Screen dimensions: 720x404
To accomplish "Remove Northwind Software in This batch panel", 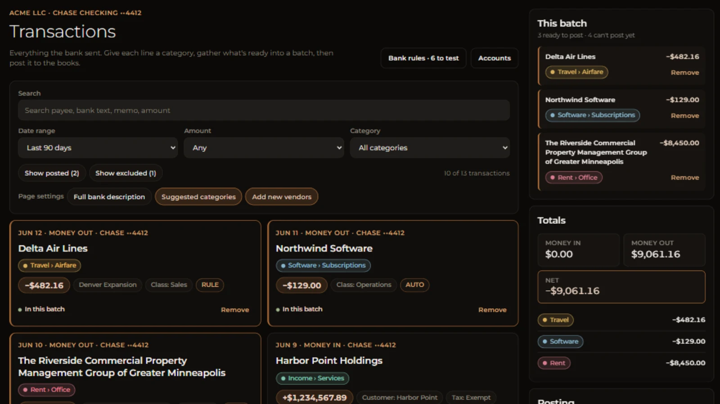I will tap(685, 115).
